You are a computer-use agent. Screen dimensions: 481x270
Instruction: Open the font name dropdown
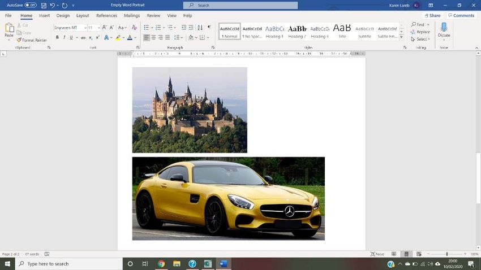pyautogui.click(x=85, y=28)
